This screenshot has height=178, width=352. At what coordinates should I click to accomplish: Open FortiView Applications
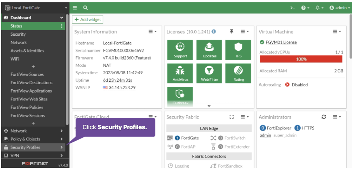tap(31, 91)
